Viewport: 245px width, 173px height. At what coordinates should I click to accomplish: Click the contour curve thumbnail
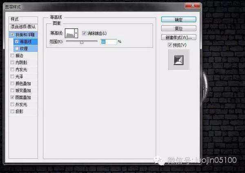point(70,33)
